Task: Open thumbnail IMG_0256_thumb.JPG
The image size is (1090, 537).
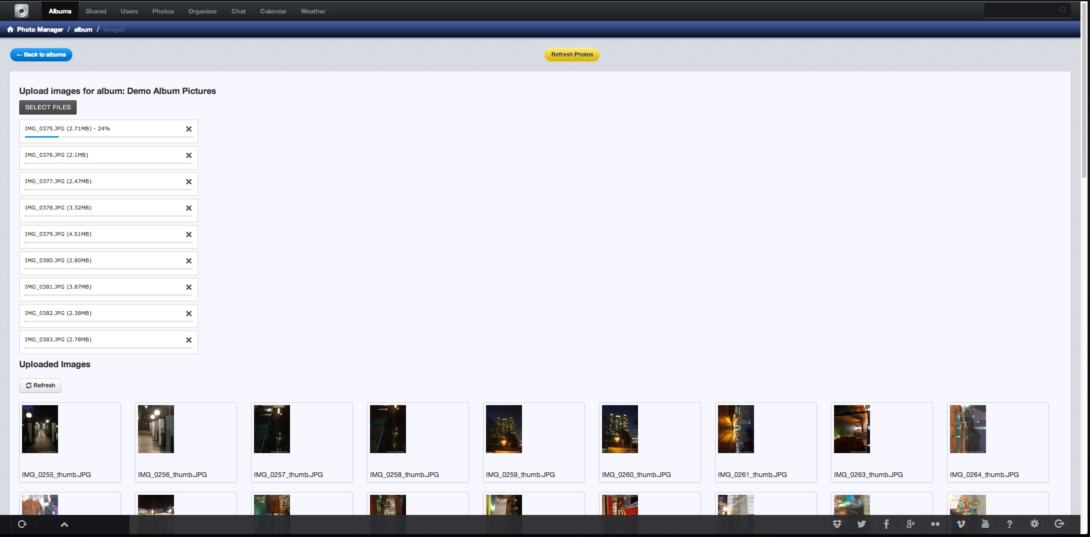Action: click(x=156, y=429)
